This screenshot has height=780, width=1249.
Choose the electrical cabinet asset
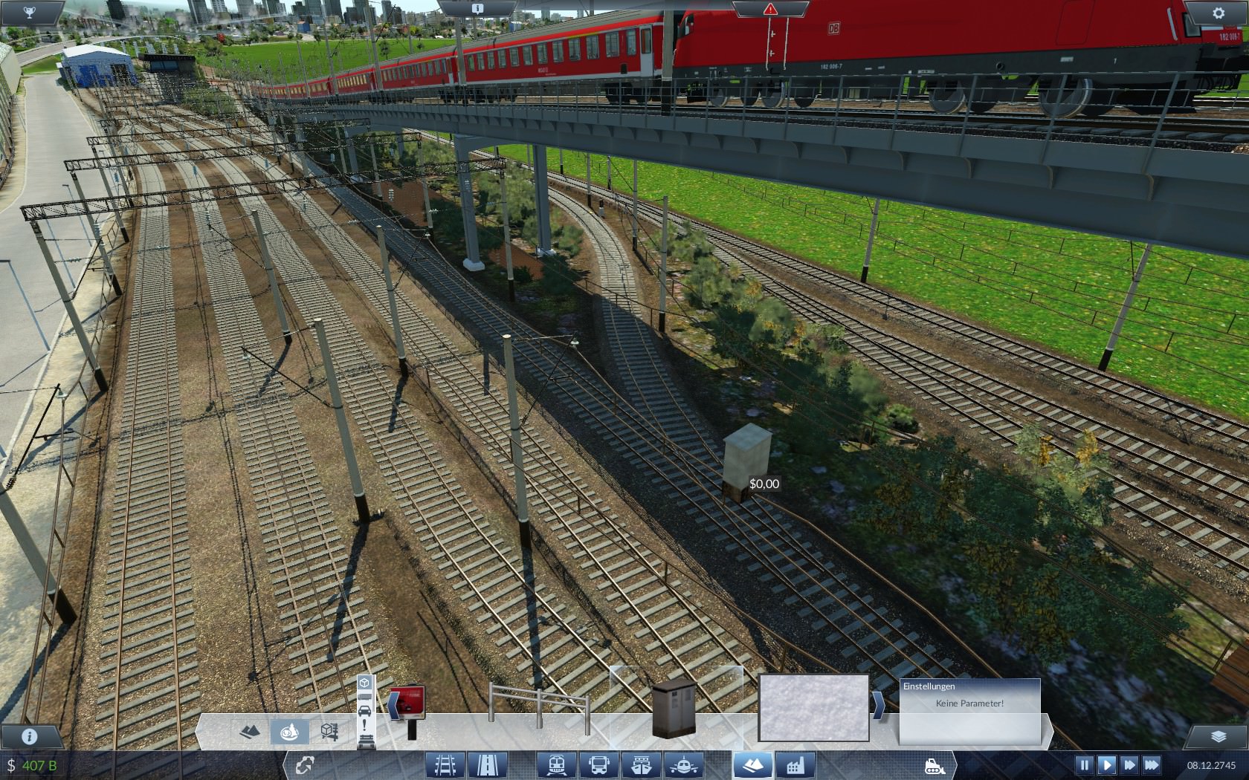tap(675, 709)
